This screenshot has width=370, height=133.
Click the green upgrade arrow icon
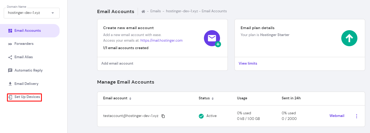pos(349,38)
